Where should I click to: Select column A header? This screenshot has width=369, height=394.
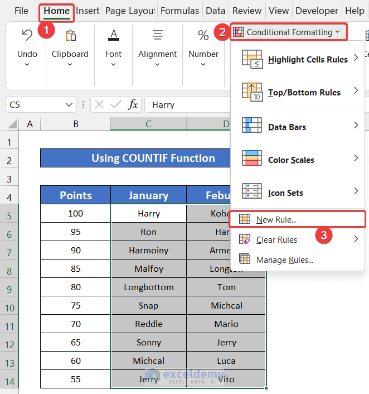tap(30, 124)
